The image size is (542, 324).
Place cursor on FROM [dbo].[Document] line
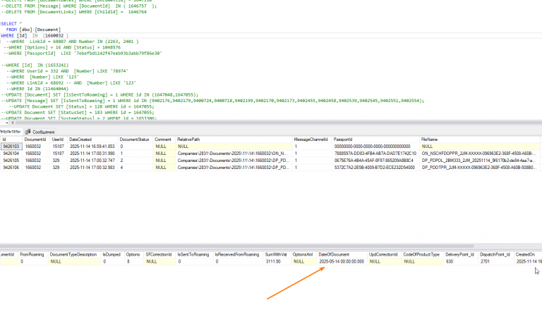[x=33, y=30]
